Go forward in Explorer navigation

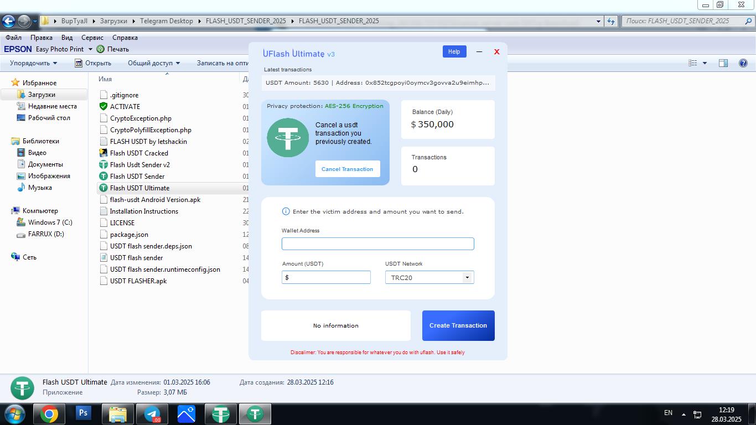pyautogui.click(x=24, y=22)
